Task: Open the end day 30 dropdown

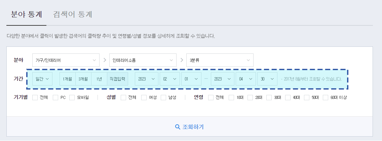Action: 267,79
